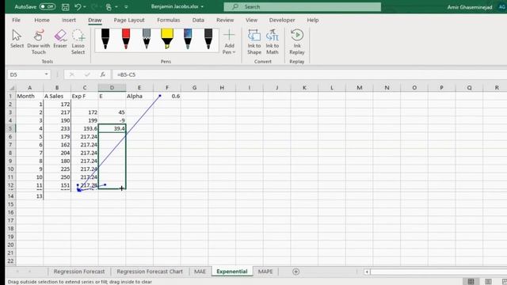This screenshot has height=285, width=507.
Task: Select column F header
Action: coord(167,88)
